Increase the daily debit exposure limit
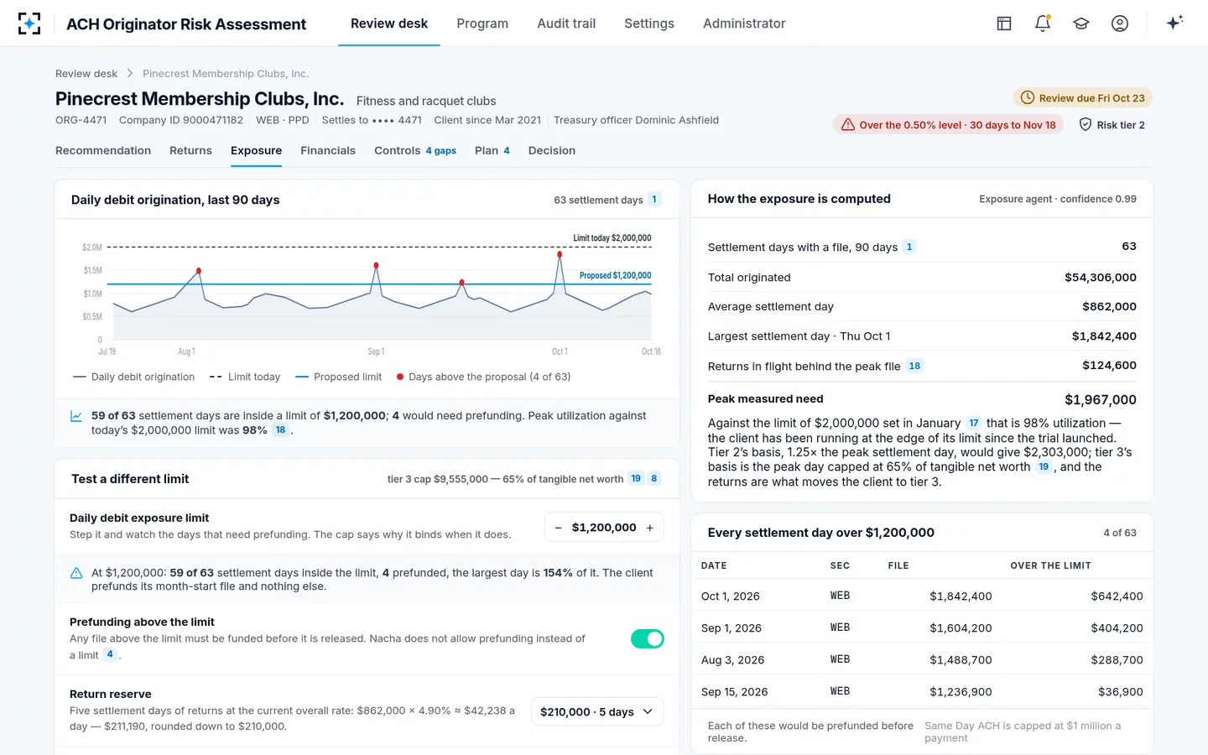 click(x=650, y=528)
